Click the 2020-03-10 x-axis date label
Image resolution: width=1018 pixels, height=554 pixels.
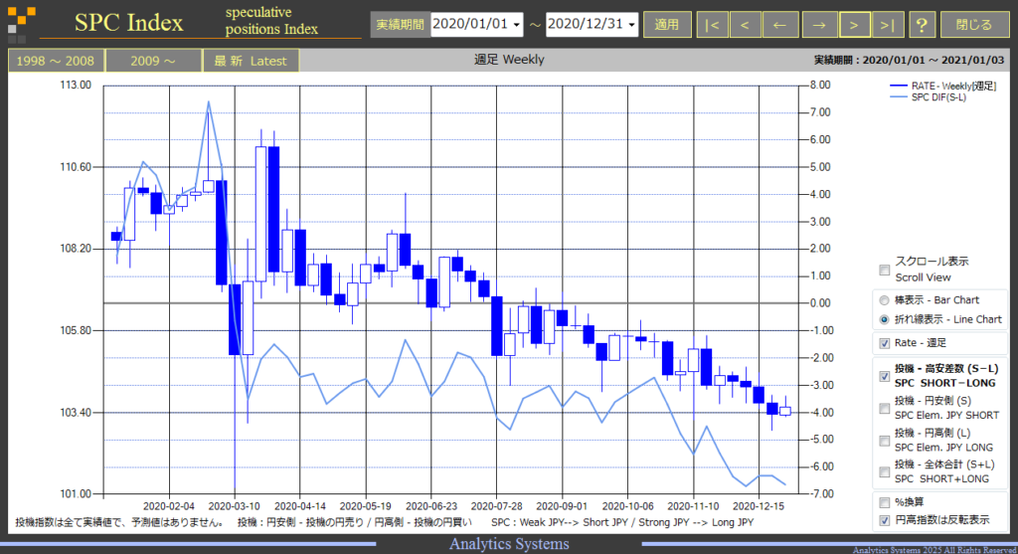(x=235, y=506)
